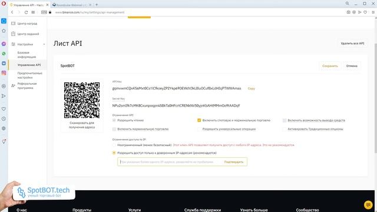Take a snapshot with the camera icon
Viewport: 377px width, 212px height.
348,12
